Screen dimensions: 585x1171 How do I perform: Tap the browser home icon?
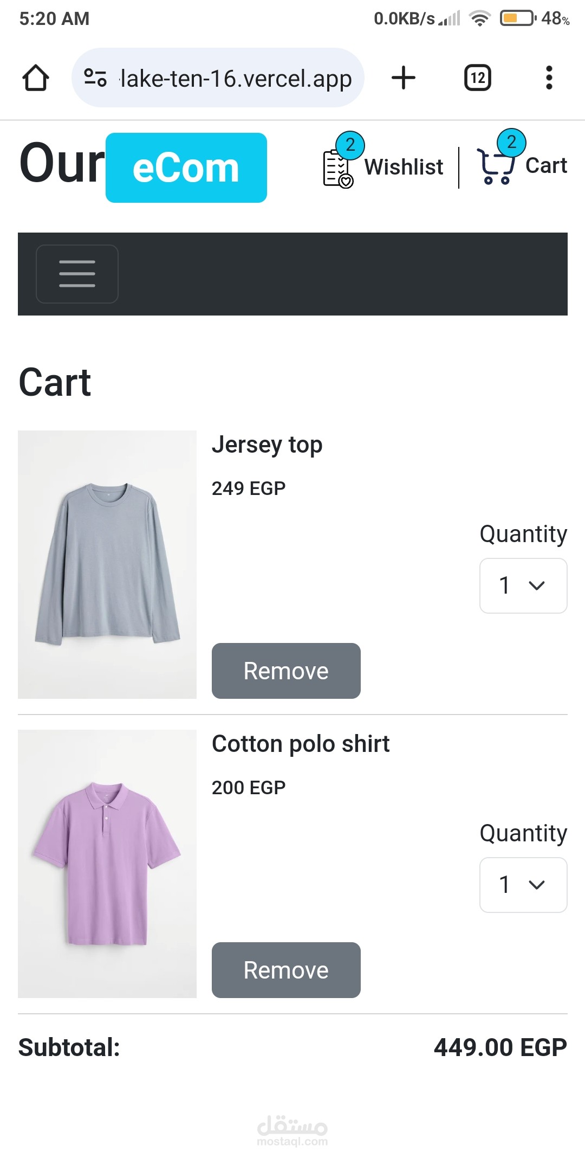click(x=36, y=78)
